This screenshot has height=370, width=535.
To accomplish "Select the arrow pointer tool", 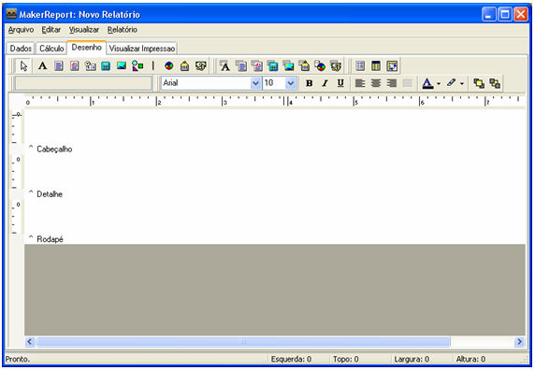I will 23,65.
